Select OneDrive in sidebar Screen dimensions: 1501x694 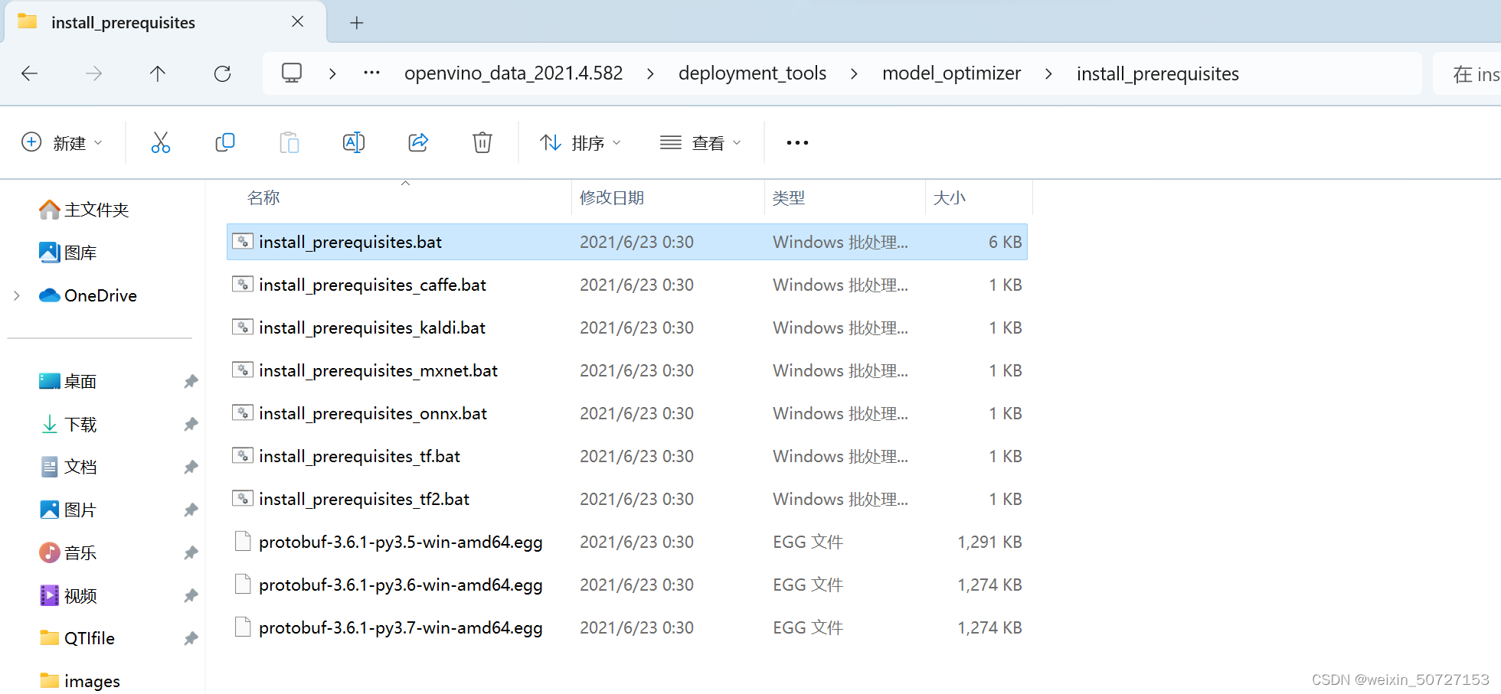pyautogui.click(x=88, y=295)
